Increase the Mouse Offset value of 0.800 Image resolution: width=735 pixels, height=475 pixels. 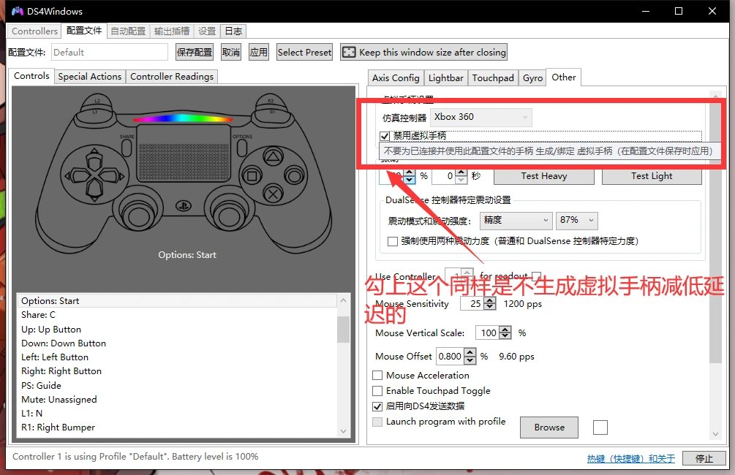pyautogui.click(x=470, y=353)
